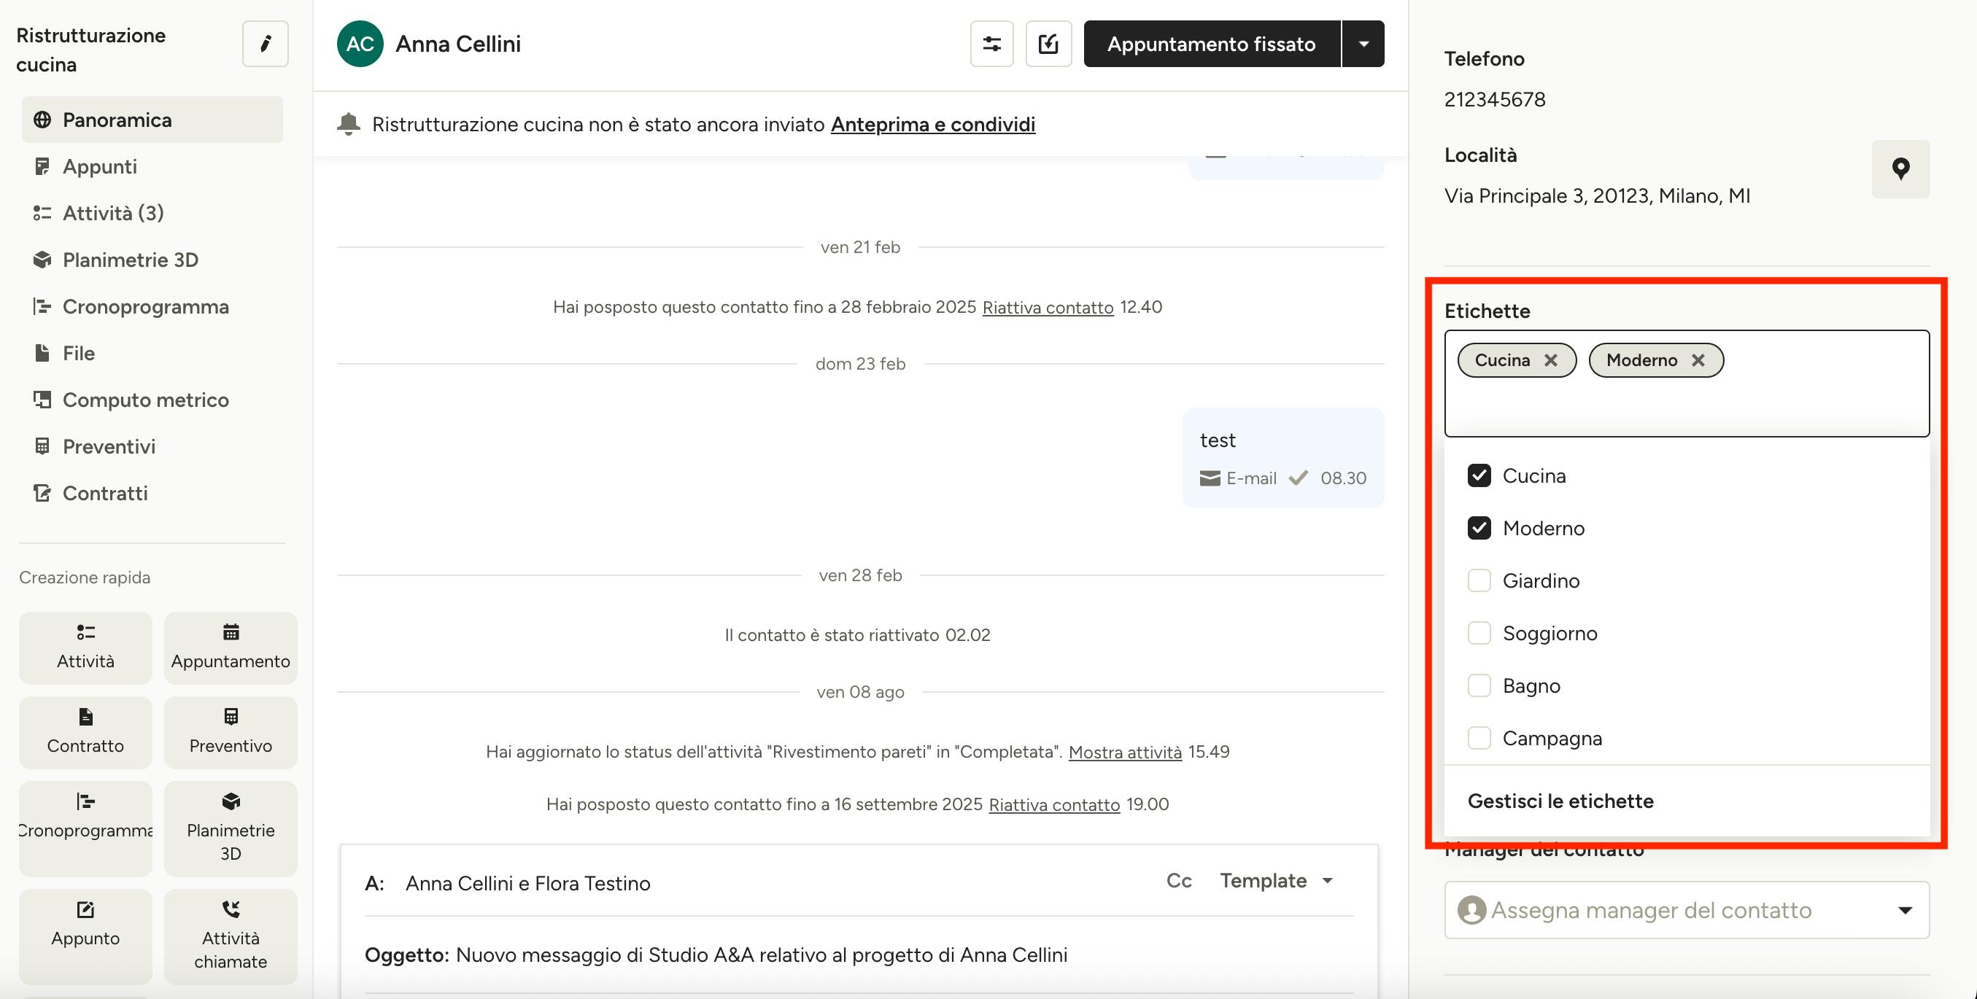Click the AC avatar of Anna Cellini

360,44
